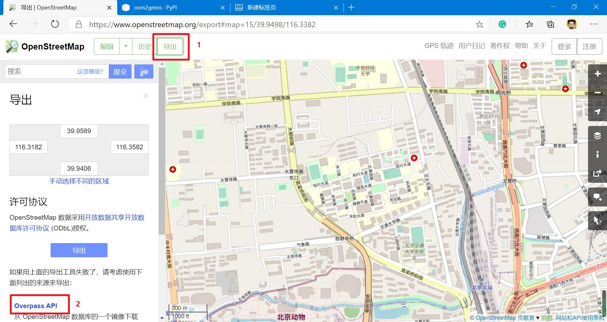This screenshot has height=322, width=607.
Task: Go back to previous page in browser
Action: click(13, 24)
